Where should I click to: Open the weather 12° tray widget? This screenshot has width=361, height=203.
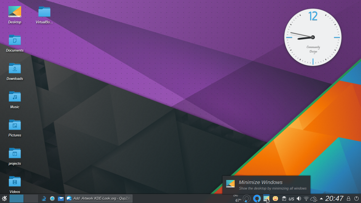pos(314,199)
